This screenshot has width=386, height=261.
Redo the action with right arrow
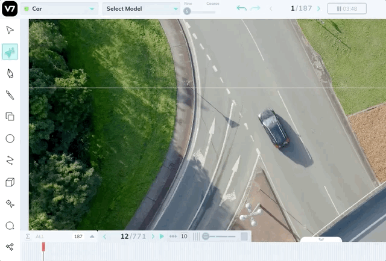tap(255, 8)
